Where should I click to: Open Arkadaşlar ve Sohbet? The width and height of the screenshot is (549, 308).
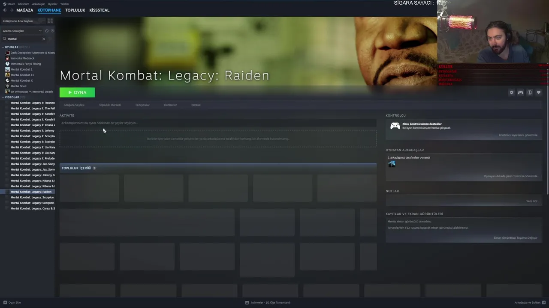click(530, 302)
